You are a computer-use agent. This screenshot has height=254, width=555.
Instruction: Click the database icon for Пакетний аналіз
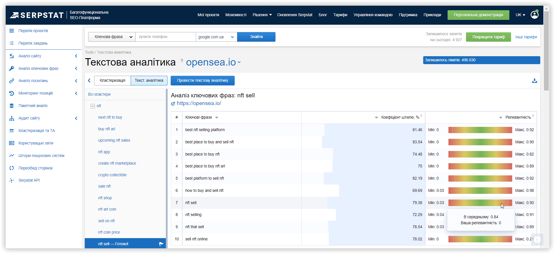12,106
